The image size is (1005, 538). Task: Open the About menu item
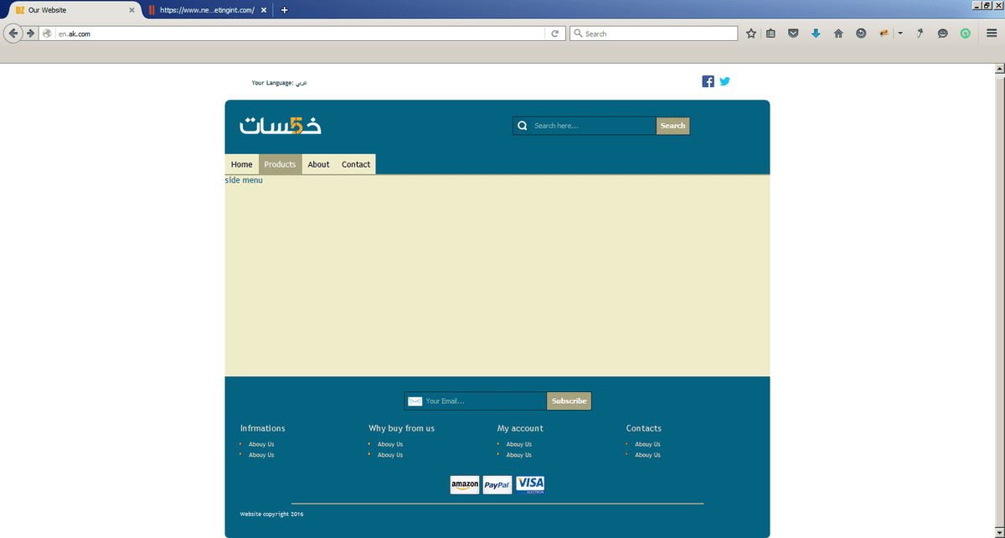pos(318,164)
